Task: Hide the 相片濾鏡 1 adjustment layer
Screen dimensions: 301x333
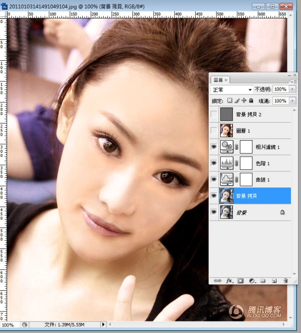Action: coord(214,147)
